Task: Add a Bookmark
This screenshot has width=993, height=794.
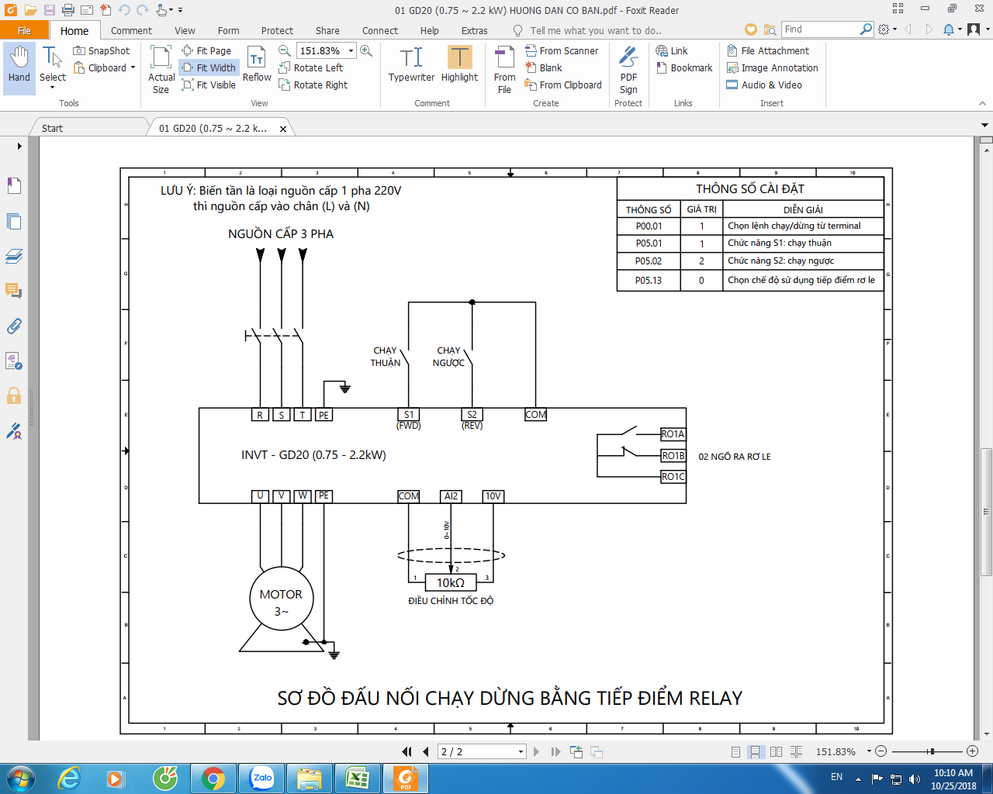Action: coord(684,67)
